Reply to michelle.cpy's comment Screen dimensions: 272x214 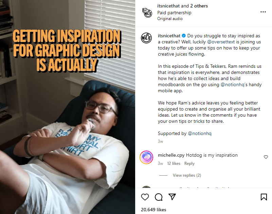point(189,163)
